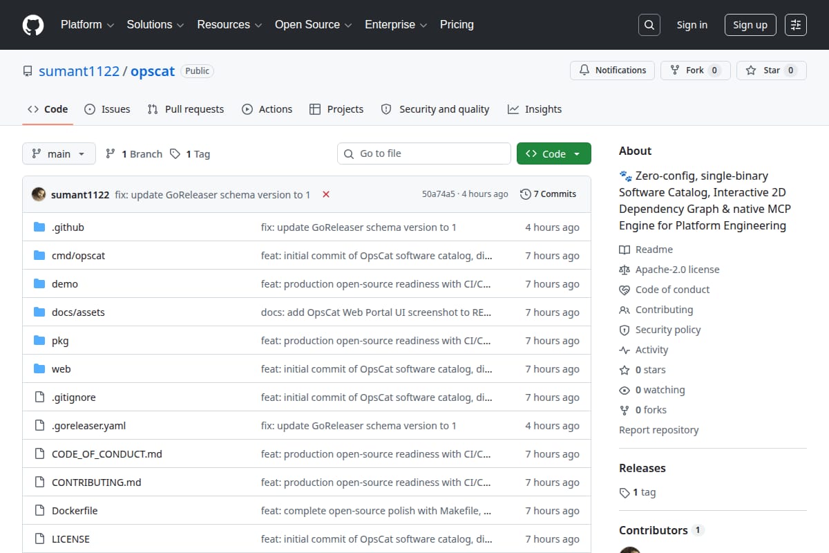Click the demo folder icon
829x553 pixels.
click(x=39, y=284)
